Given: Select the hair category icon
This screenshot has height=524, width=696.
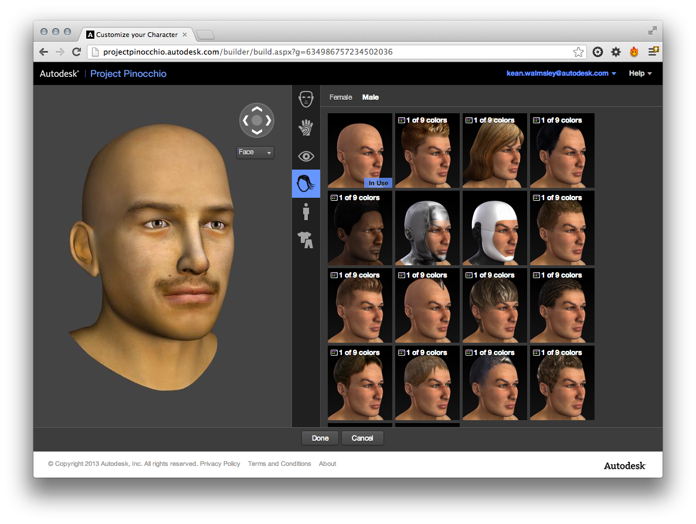Looking at the screenshot, I should (x=305, y=184).
